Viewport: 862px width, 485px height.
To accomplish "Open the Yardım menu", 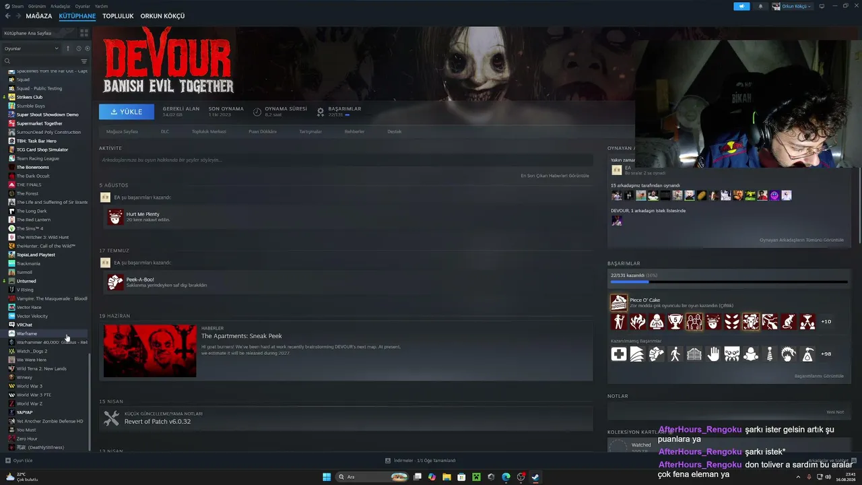I will pos(101,6).
